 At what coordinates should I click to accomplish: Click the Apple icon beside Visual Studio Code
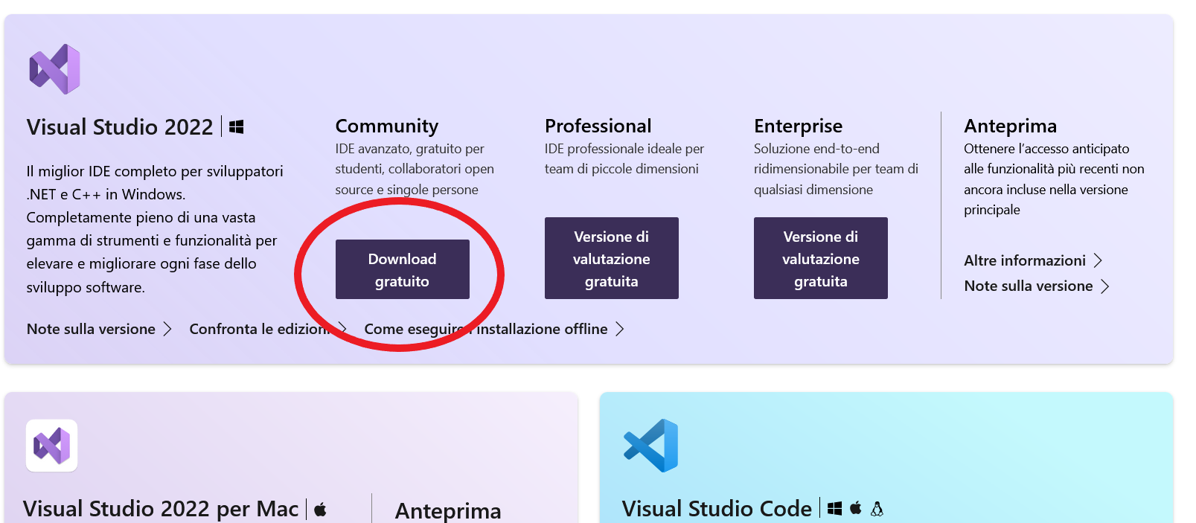point(856,509)
